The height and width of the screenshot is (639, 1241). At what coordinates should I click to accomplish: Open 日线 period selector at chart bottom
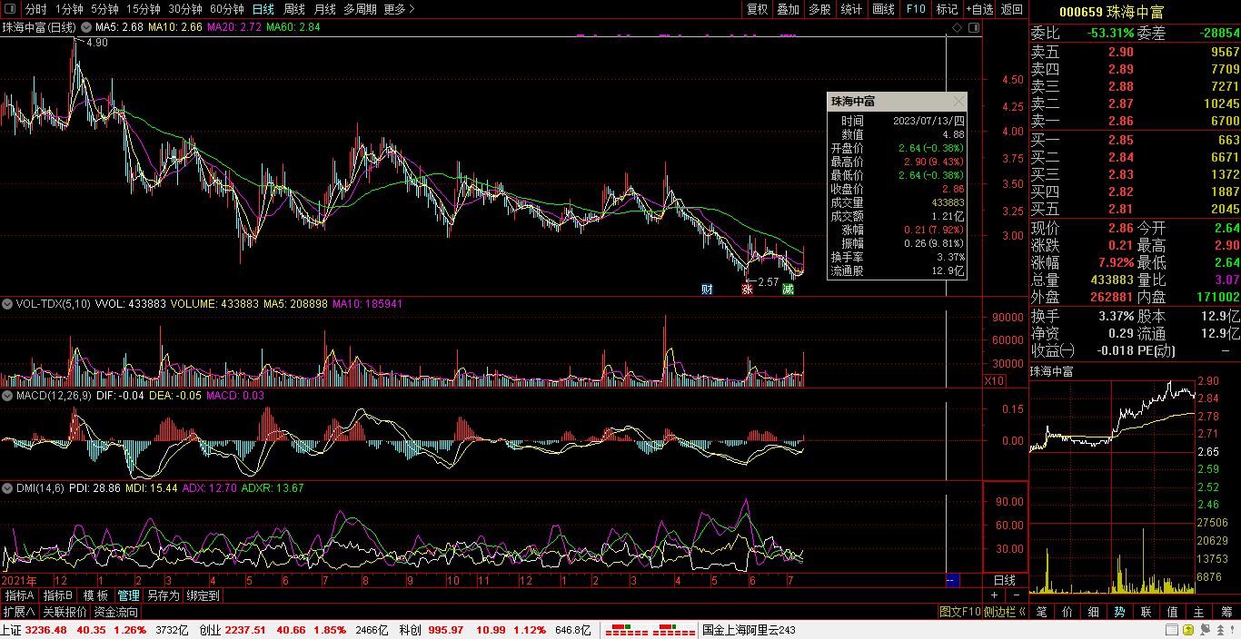click(x=1005, y=580)
